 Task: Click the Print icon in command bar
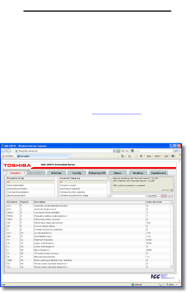(141, 156)
